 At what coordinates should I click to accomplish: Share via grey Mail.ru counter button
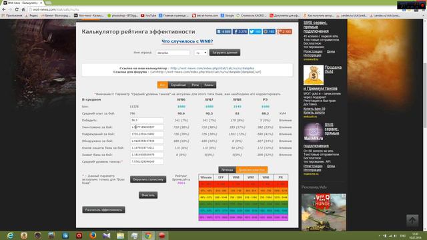[x=269, y=31]
